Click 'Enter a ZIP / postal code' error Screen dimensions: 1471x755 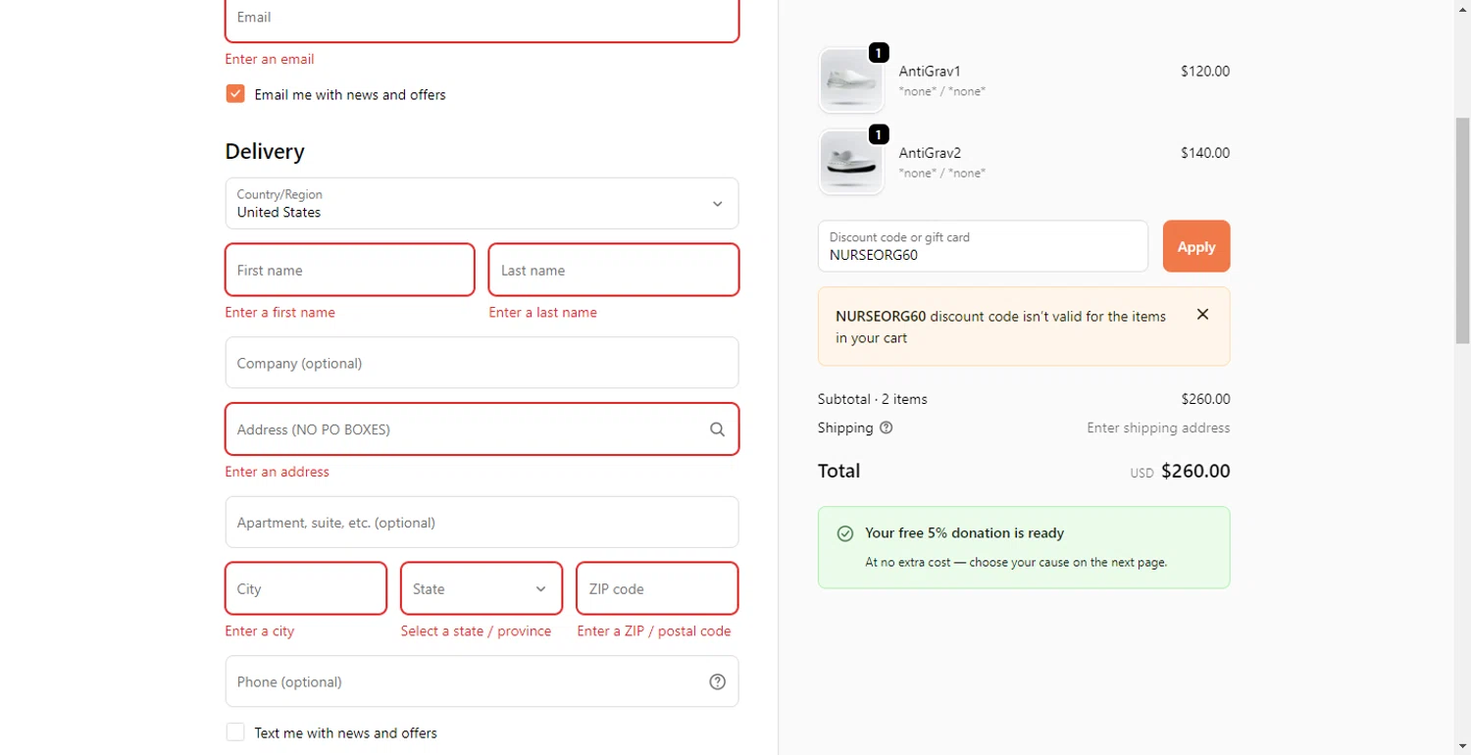pos(654,630)
